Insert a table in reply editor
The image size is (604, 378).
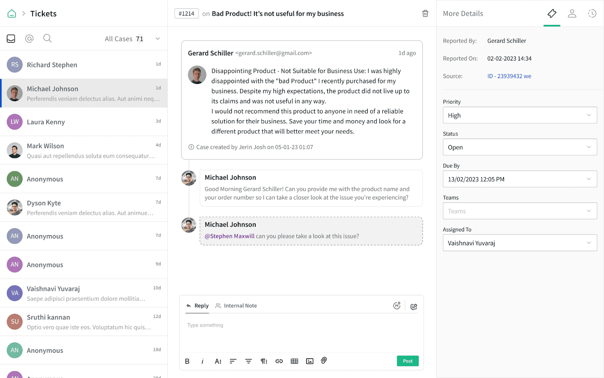click(x=294, y=361)
